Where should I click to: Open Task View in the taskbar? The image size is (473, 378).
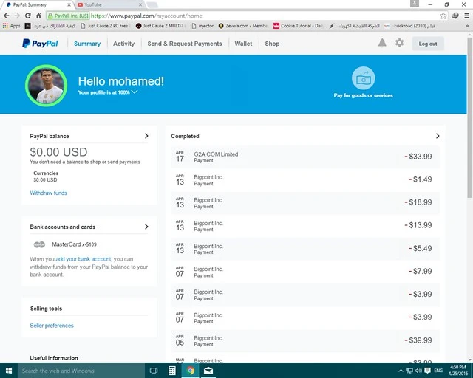tap(154, 371)
